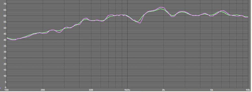Click the 35 label on level axis
252x92 pixels.
(5, 46)
